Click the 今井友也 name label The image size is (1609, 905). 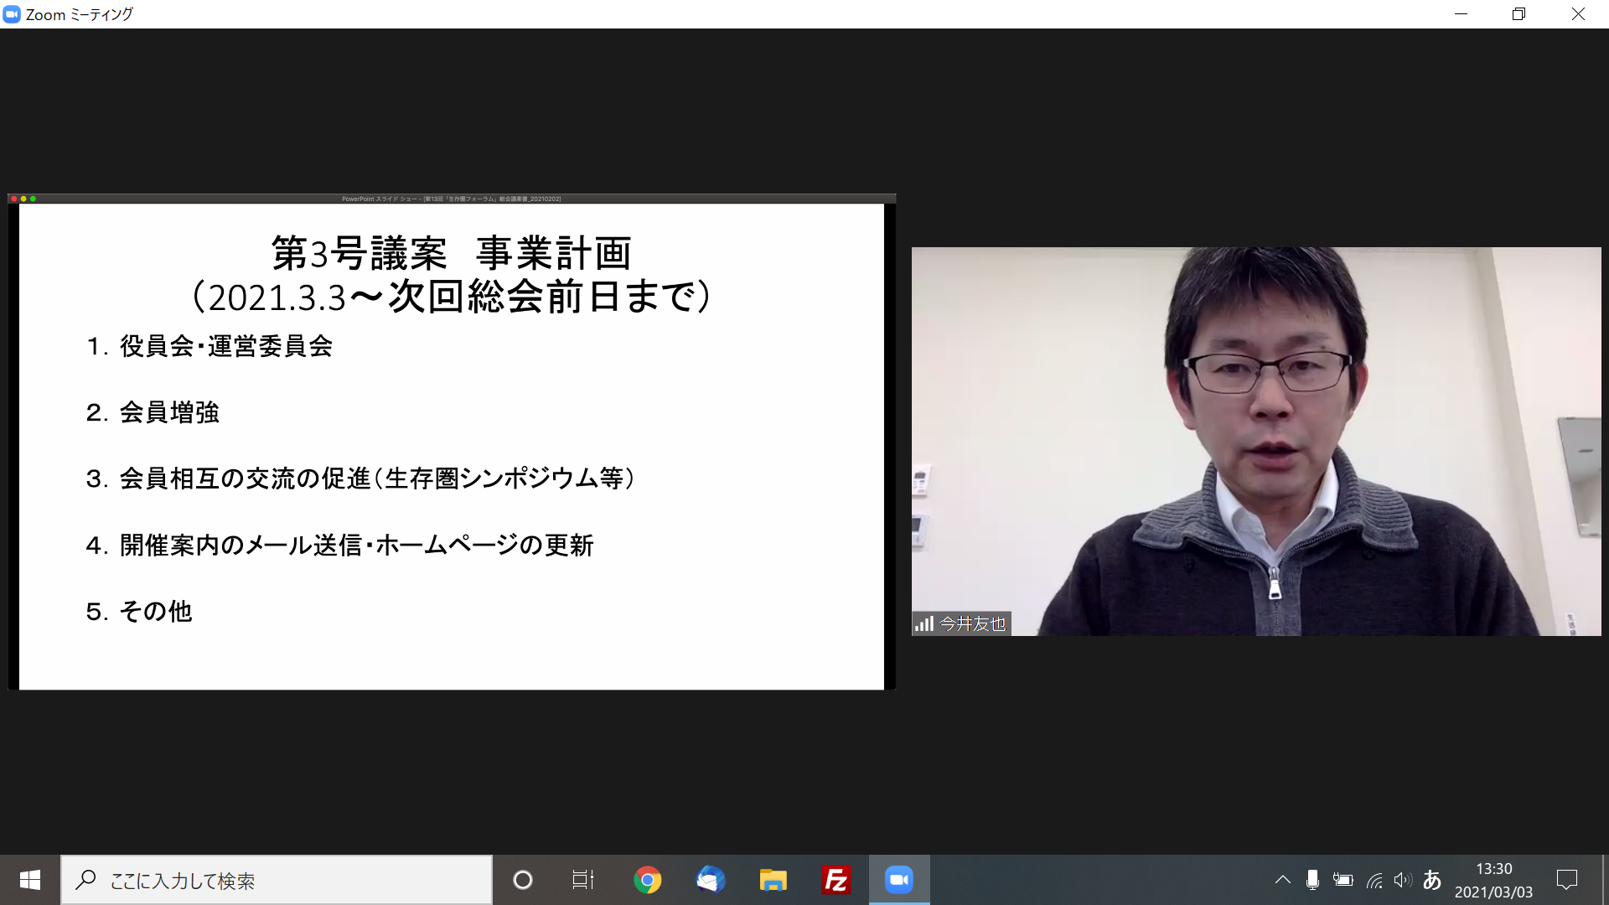[972, 623]
